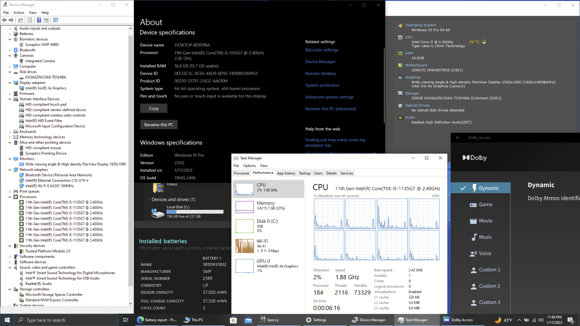Open Options menu in Task Manager
Viewport: 580px width, 326px height.
(x=249, y=166)
